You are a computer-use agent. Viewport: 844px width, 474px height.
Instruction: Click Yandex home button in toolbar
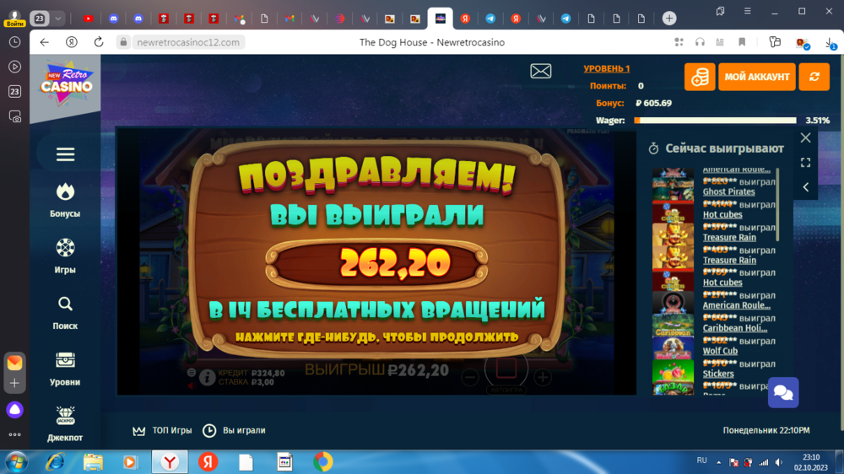[72, 42]
